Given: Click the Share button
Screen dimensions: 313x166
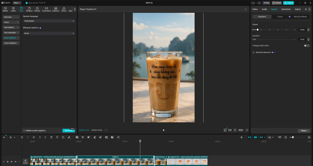Looking at the screenshot, I should click(277, 3).
